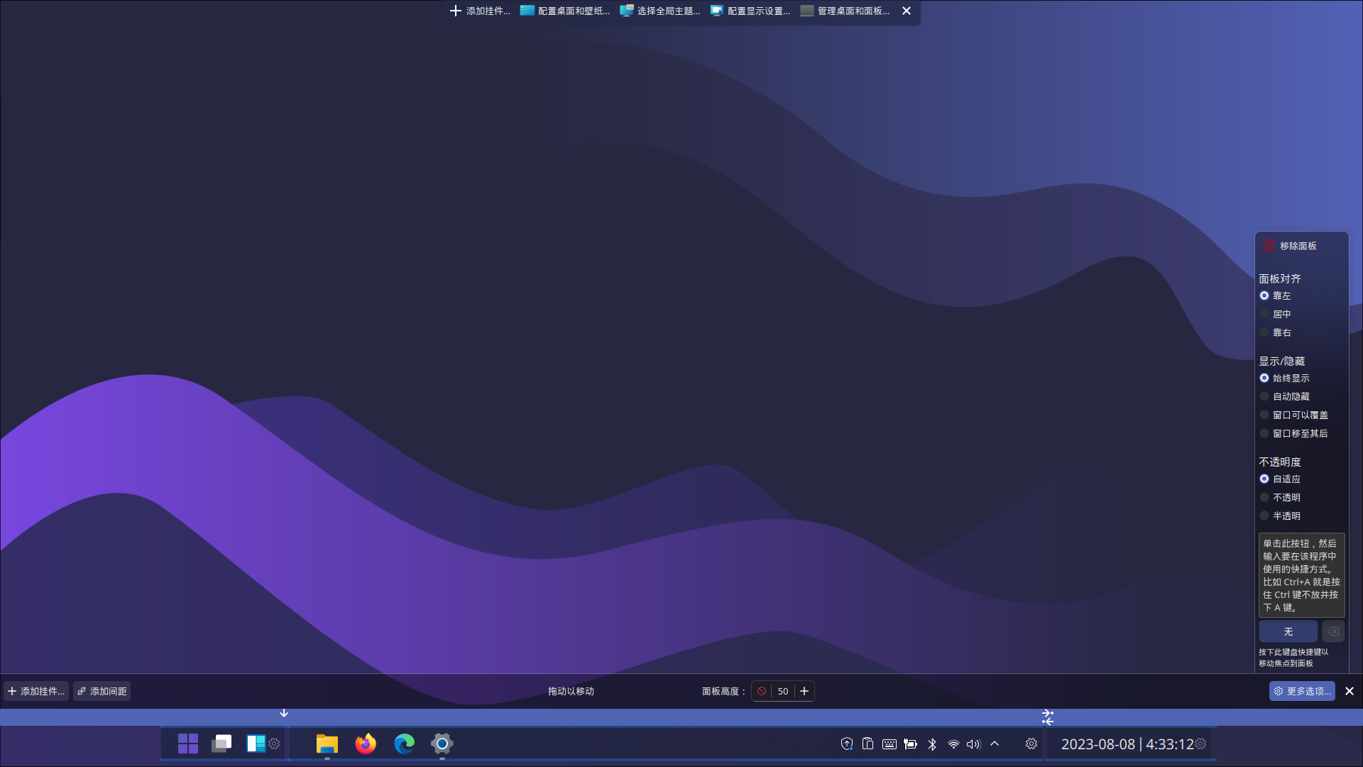
Task: Open 配置显示设置... in top toolbar
Action: (750, 11)
